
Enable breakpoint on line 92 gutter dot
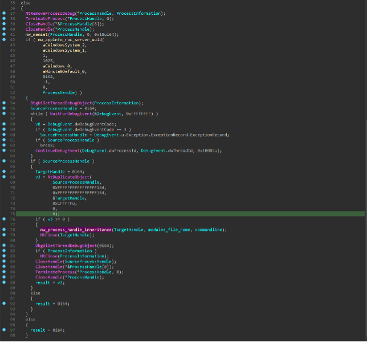click(5, 303)
